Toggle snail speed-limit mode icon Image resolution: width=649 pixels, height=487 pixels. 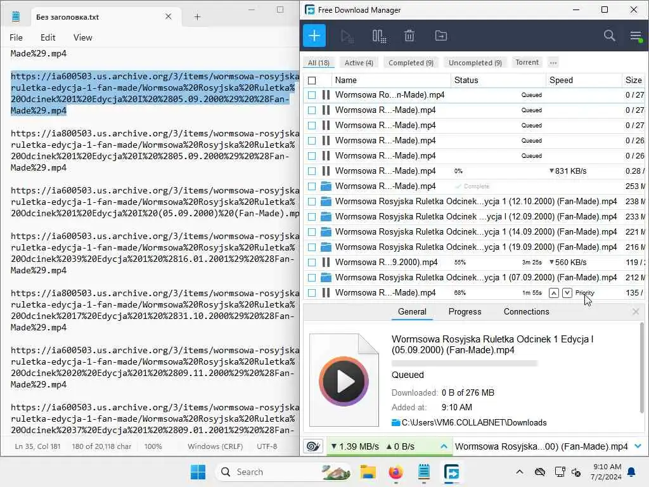coord(313,446)
